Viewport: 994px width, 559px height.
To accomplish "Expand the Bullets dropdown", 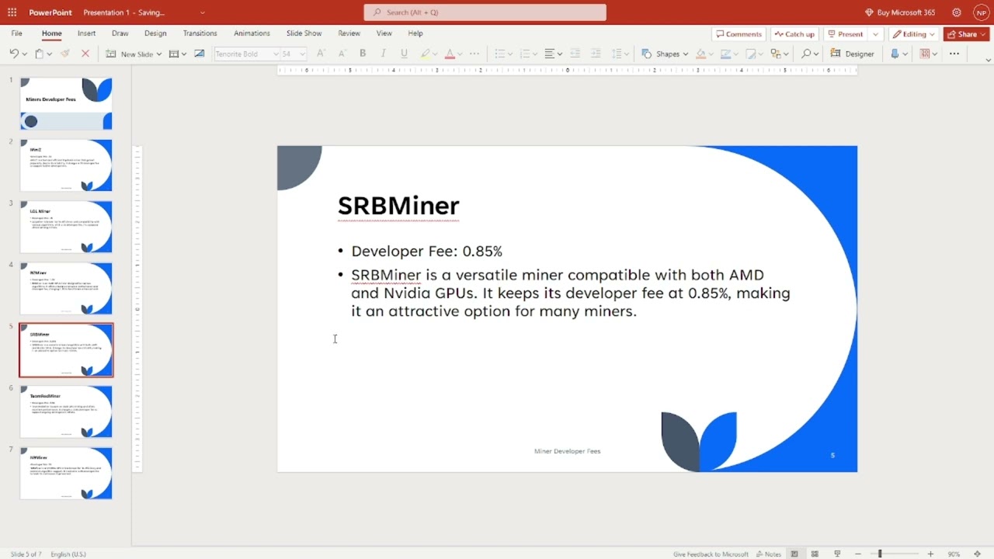I will 511,54.
